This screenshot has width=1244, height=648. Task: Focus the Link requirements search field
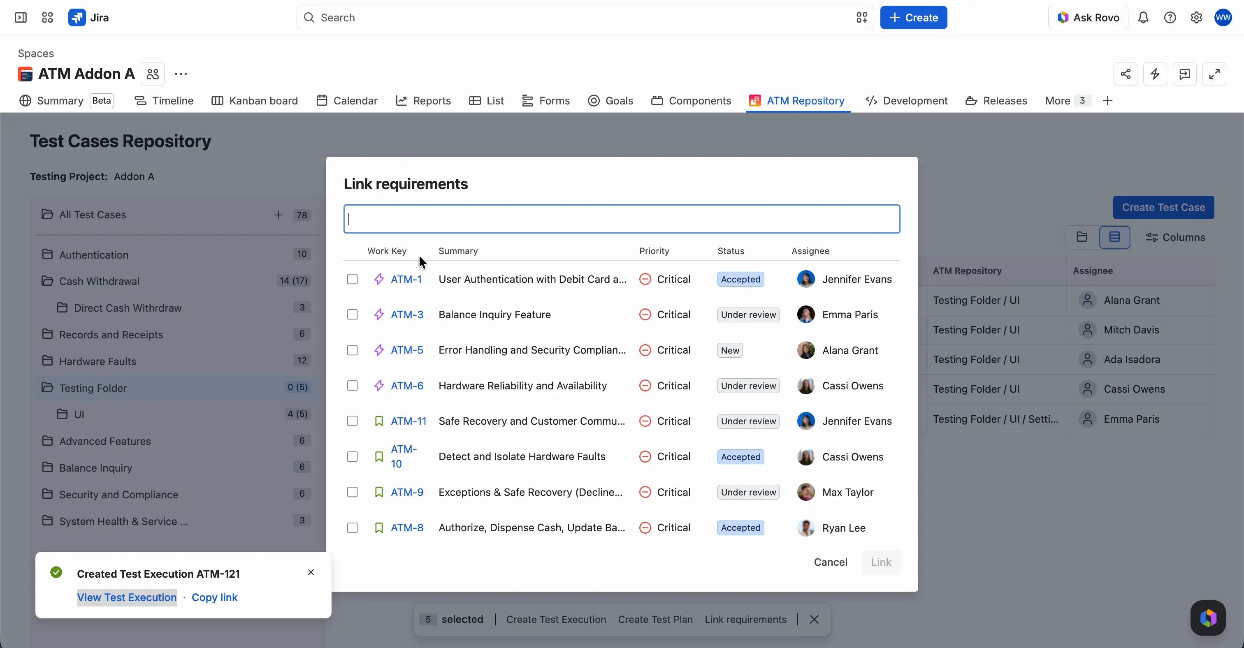pyautogui.click(x=622, y=219)
